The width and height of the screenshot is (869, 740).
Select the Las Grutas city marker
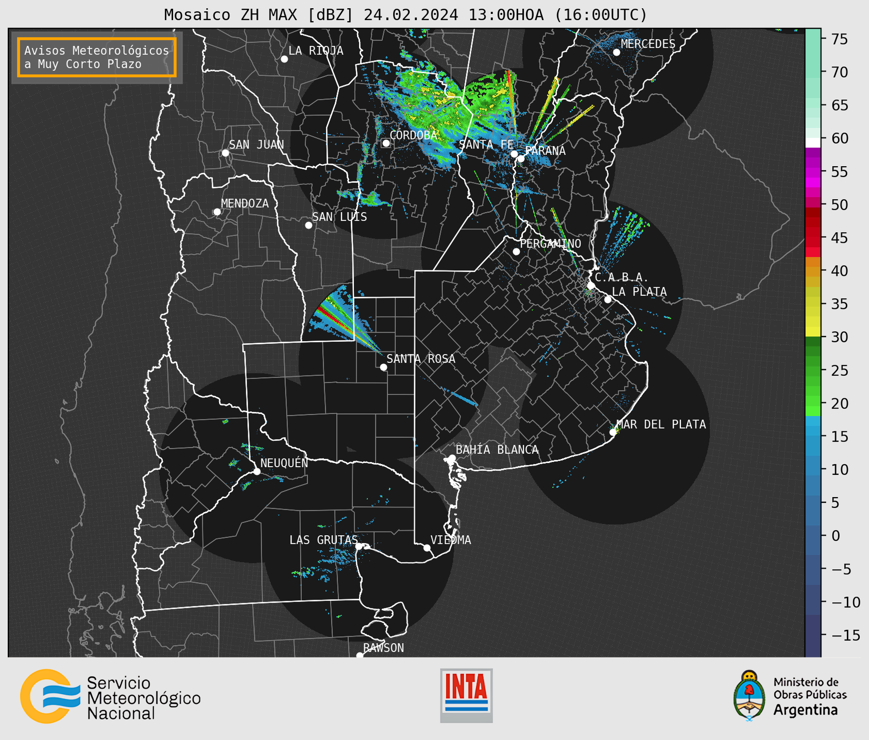359,547
